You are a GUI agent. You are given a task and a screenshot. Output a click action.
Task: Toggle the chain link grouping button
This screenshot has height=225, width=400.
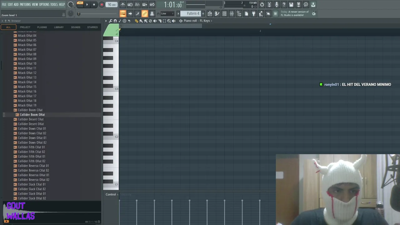point(144,13)
